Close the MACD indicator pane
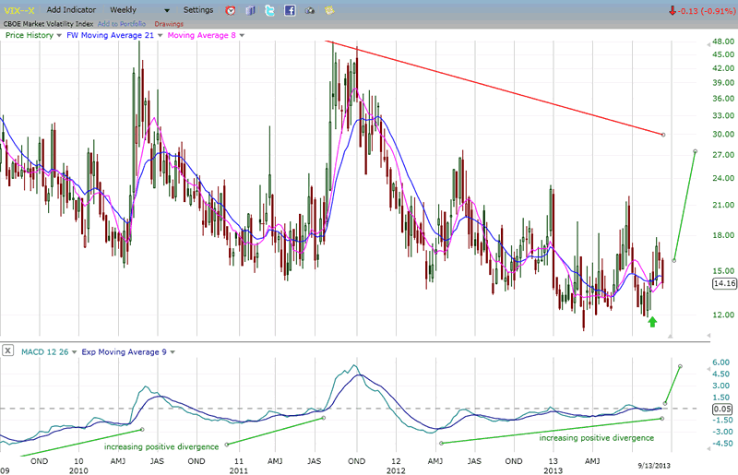The width and height of the screenshot is (738, 475). (x=7, y=350)
